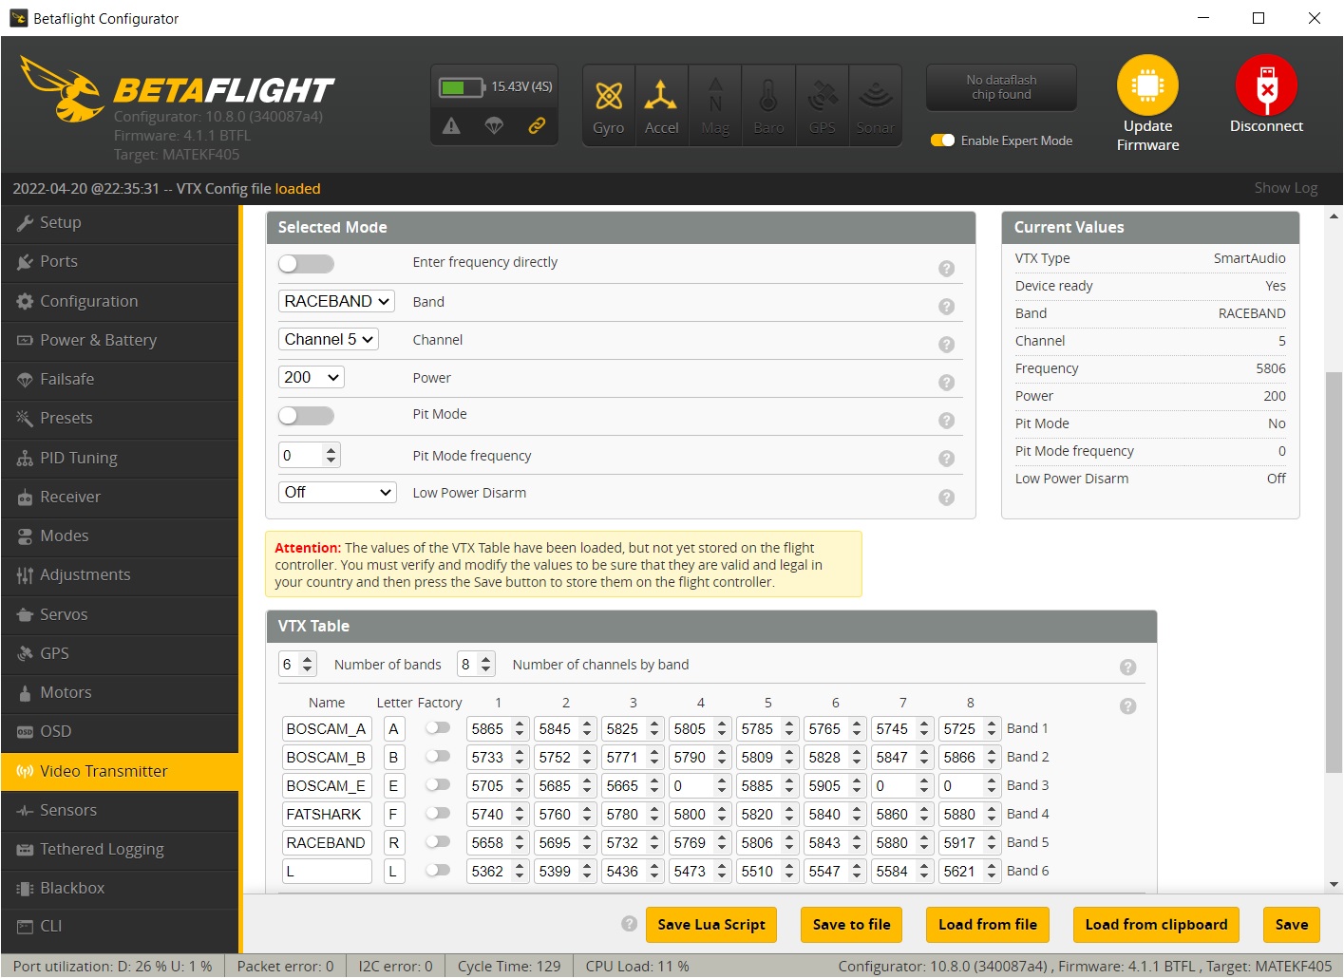Disable Expert Mode toggle

(x=942, y=141)
